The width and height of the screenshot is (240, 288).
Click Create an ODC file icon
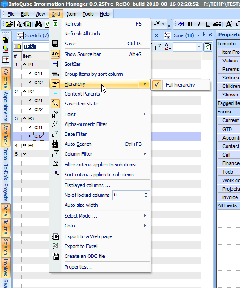point(55,256)
